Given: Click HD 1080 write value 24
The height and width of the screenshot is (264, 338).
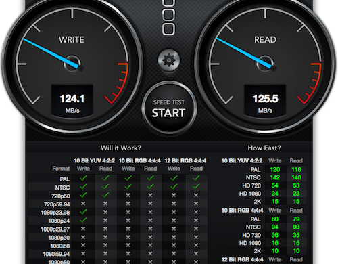Looking at the screenshot, I should point(275,194).
